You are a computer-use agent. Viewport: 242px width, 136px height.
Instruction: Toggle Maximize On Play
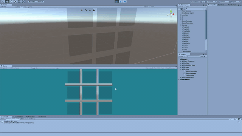[x=151, y=68]
